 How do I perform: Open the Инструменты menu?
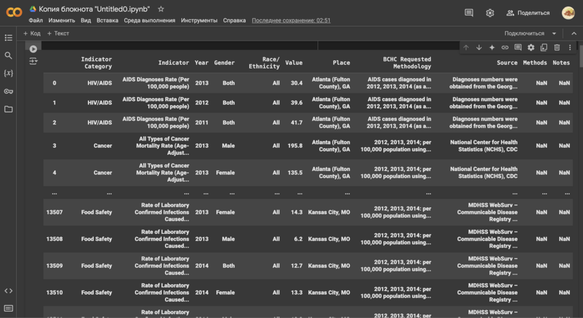tap(200, 21)
